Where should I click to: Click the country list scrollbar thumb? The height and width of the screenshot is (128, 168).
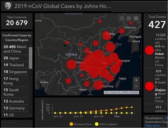30,58
